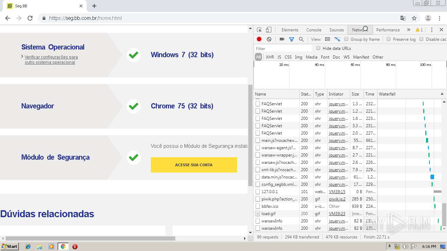Open the DevTools warning count indicator
The image size is (447, 251).
pos(419,30)
